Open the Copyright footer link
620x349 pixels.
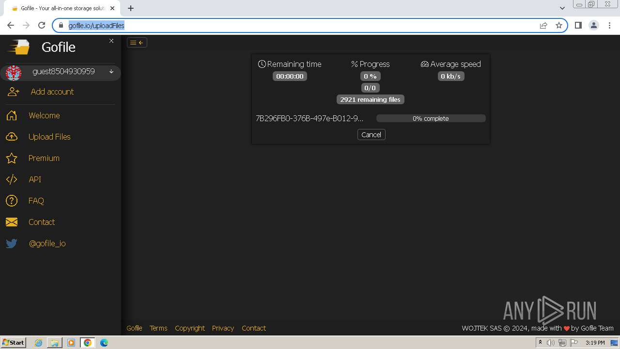click(190, 328)
